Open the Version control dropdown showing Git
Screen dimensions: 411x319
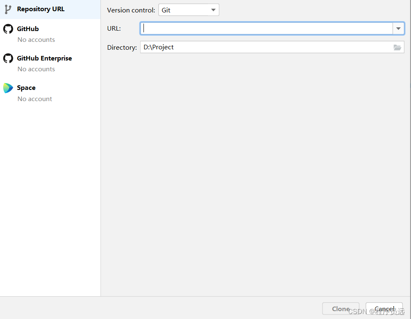point(189,10)
